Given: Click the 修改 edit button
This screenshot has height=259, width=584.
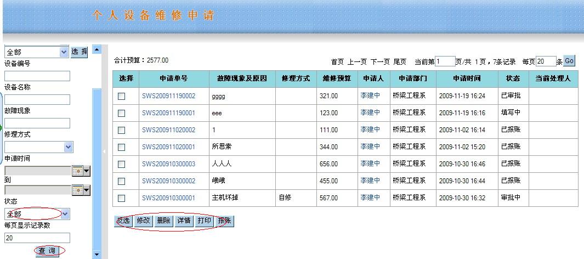Looking at the screenshot, I should [x=143, y=221].
